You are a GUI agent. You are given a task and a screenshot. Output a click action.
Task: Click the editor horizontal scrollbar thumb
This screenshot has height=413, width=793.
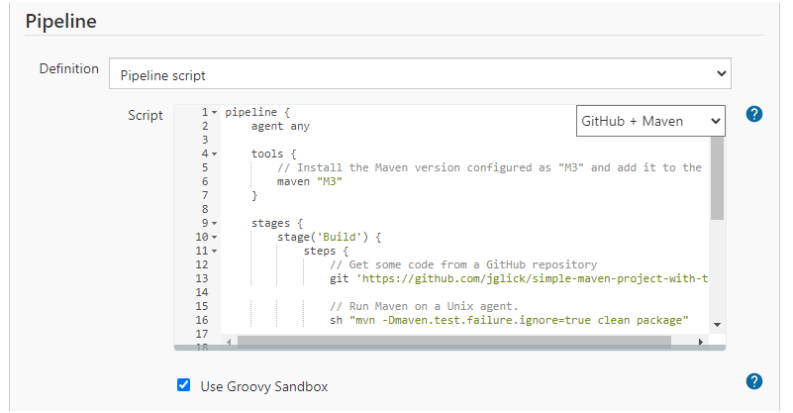click(454, 342)
